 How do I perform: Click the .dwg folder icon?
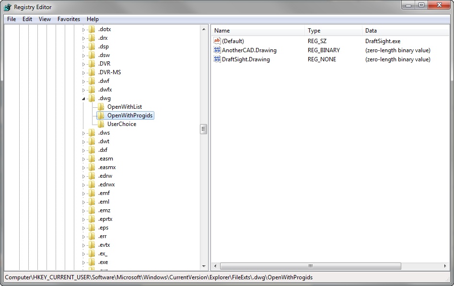92,98
